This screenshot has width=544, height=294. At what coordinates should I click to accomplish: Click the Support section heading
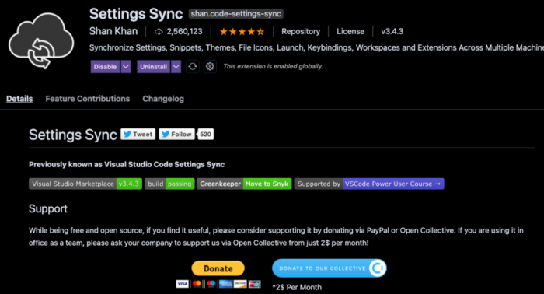tap(48, 208)
